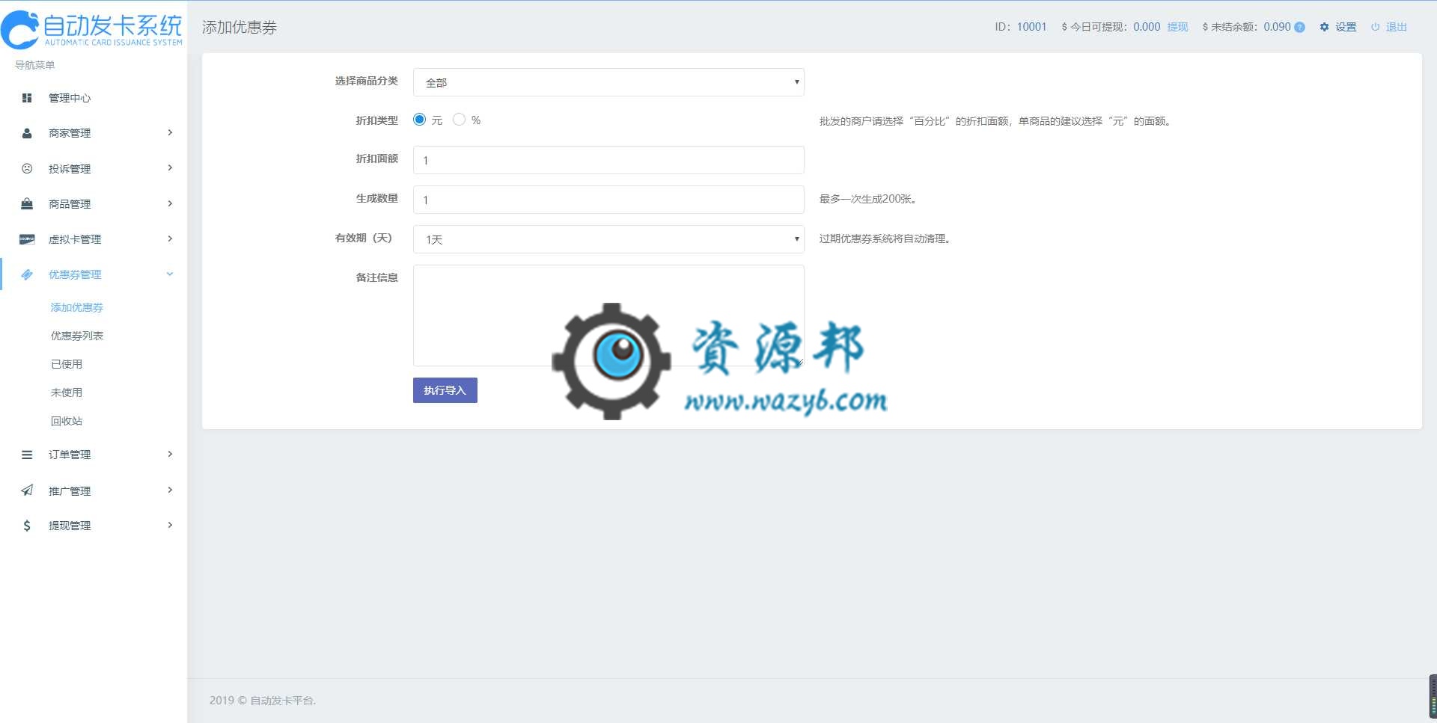Click the 提现管理 dollar icon

27,526
